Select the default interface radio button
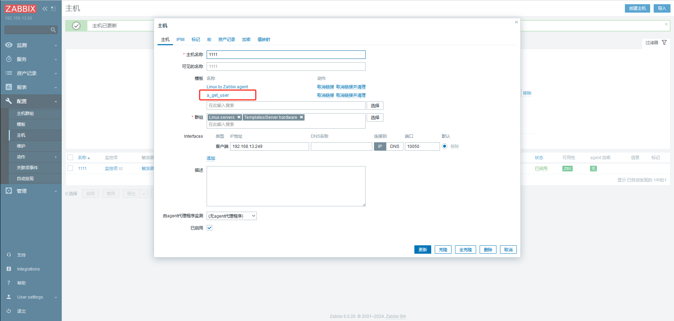The image size is (674, 321). (x=445, y=146)
